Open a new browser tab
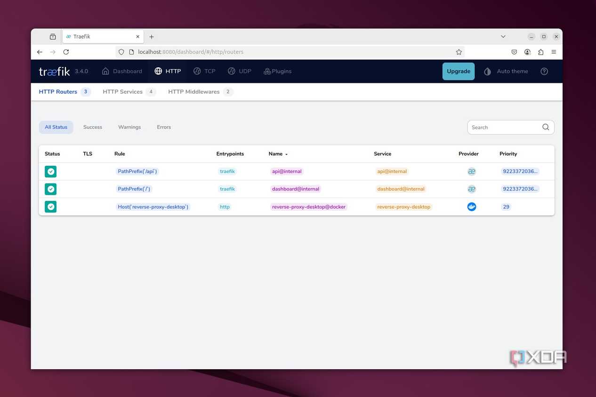Viewport: 596px width, 397px height. pyautogui.click(x=152, y=37)
